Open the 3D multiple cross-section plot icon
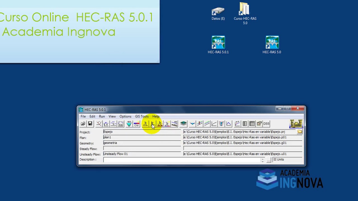Image resolution: width=358 pixels, height=201 pixels. 222,124
